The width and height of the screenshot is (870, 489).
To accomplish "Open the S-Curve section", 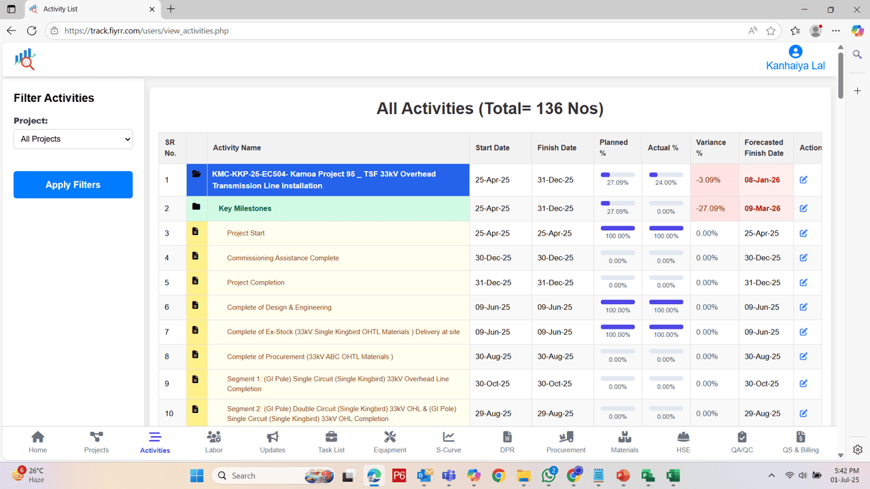I will [x=448, y=441].
